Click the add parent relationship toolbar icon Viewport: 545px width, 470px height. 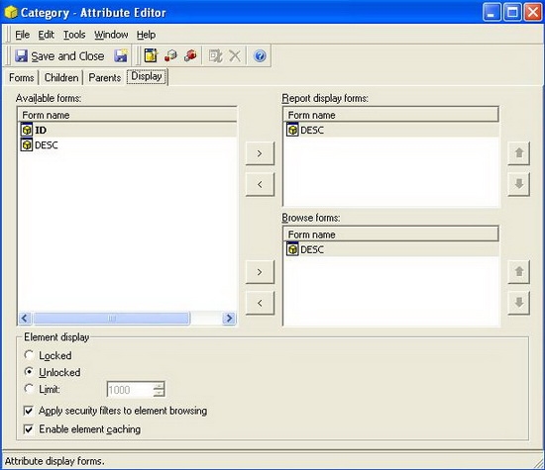[x=190, y=55]
